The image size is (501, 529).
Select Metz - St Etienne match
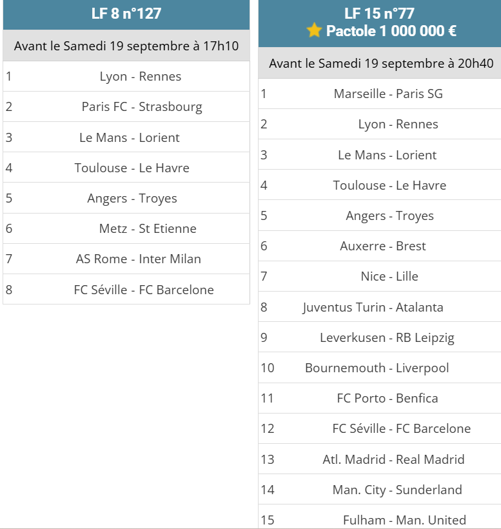[x=126, y=228]
